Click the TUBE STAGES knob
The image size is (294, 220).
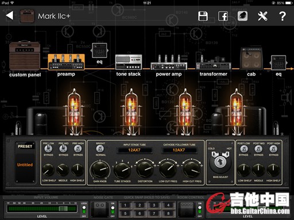point(122,170)
